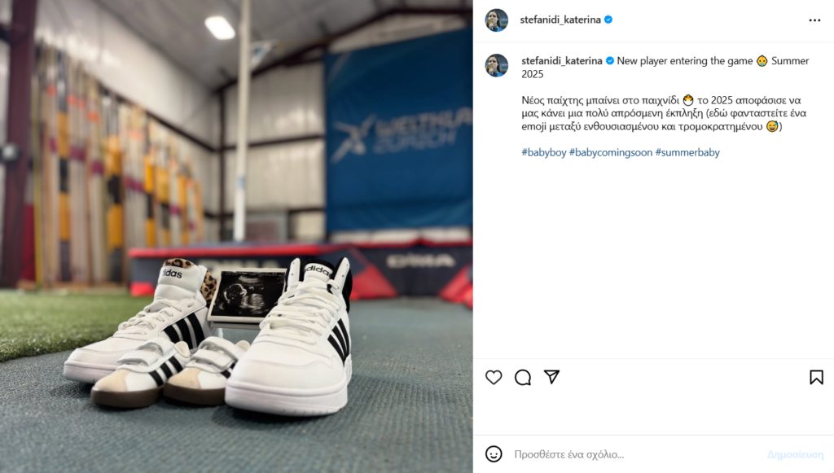Share the post with the paper plane icon

(x=551, y=377)
